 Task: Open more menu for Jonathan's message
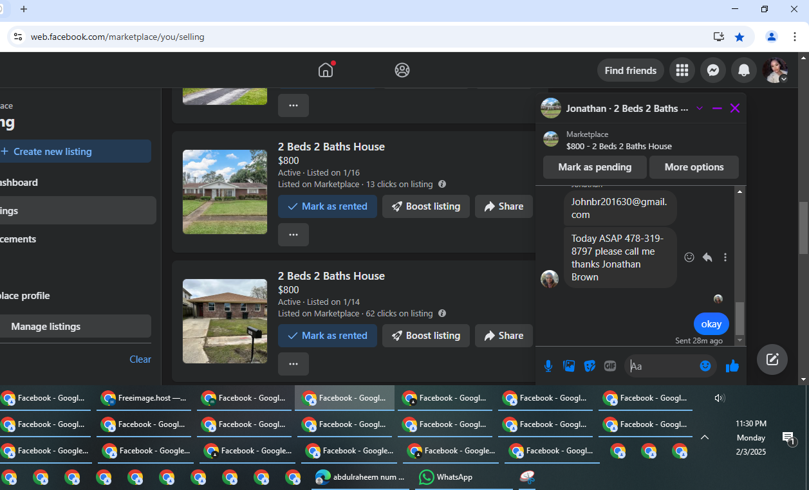coord(725,257)
